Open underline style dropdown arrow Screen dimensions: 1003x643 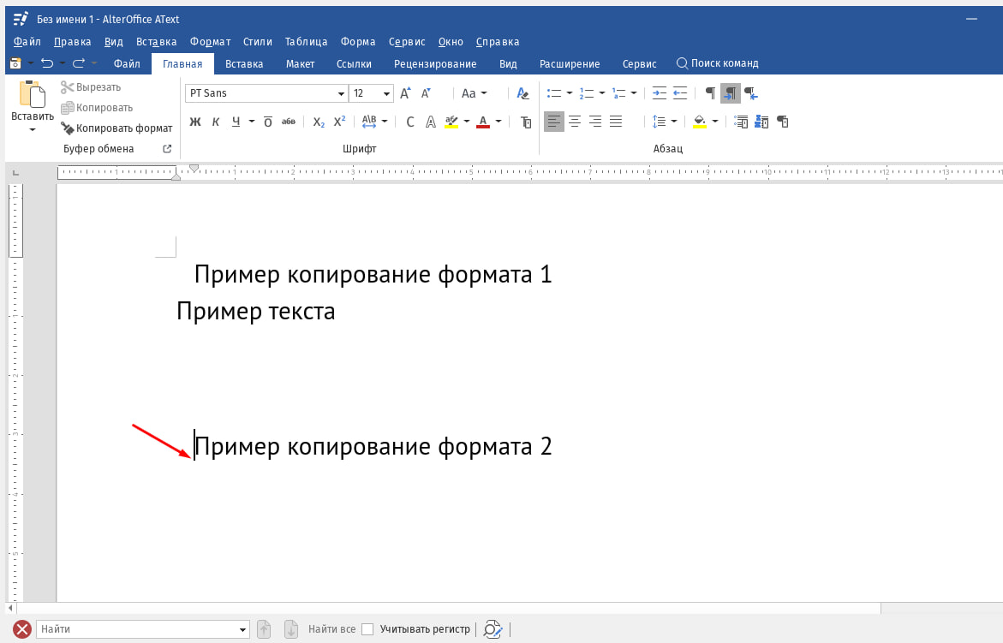[x=251, y=122]
